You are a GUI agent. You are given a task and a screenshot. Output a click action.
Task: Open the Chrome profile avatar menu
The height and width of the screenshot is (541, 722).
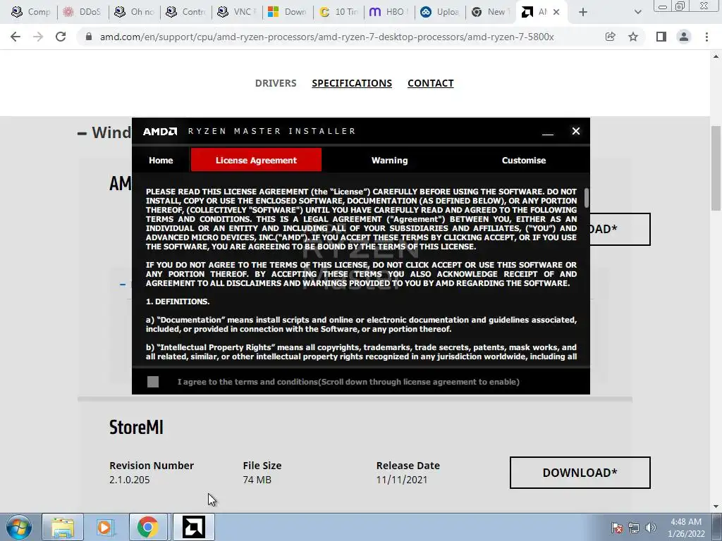pyautogui.click(x=684, y=37)
